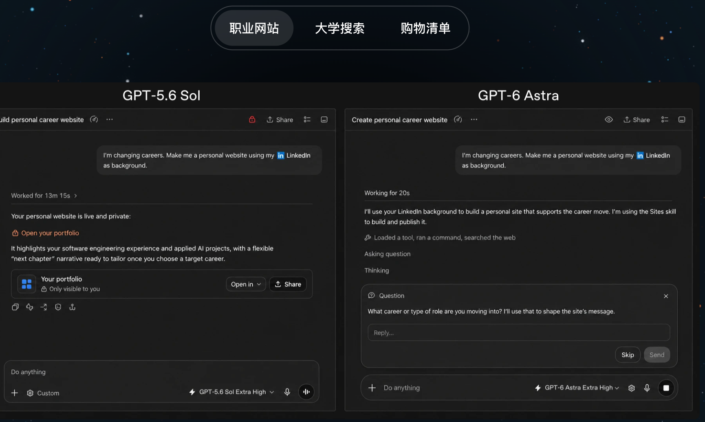Copy the GPT-5.6 Sol response
Screen dimensions: 705x422
[15, 307]
